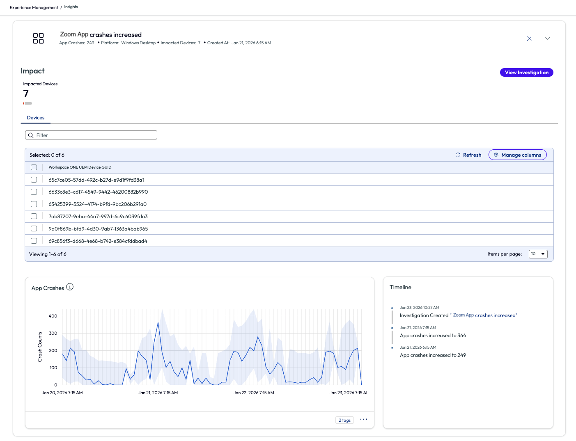Select device 69c856f3-d668-4e68-b742-e384cfddbad4 checkbox
The width and height of the screenshot is (576, 441).
(34, 241)
